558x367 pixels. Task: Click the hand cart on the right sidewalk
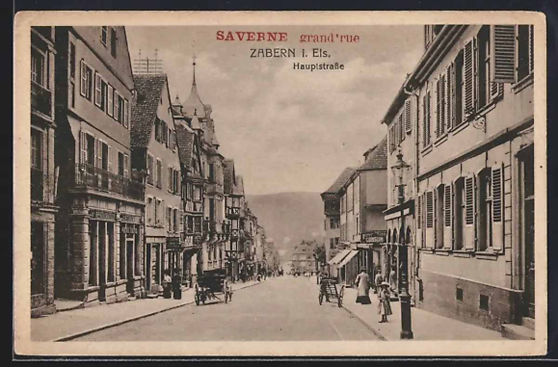[331, 291]
